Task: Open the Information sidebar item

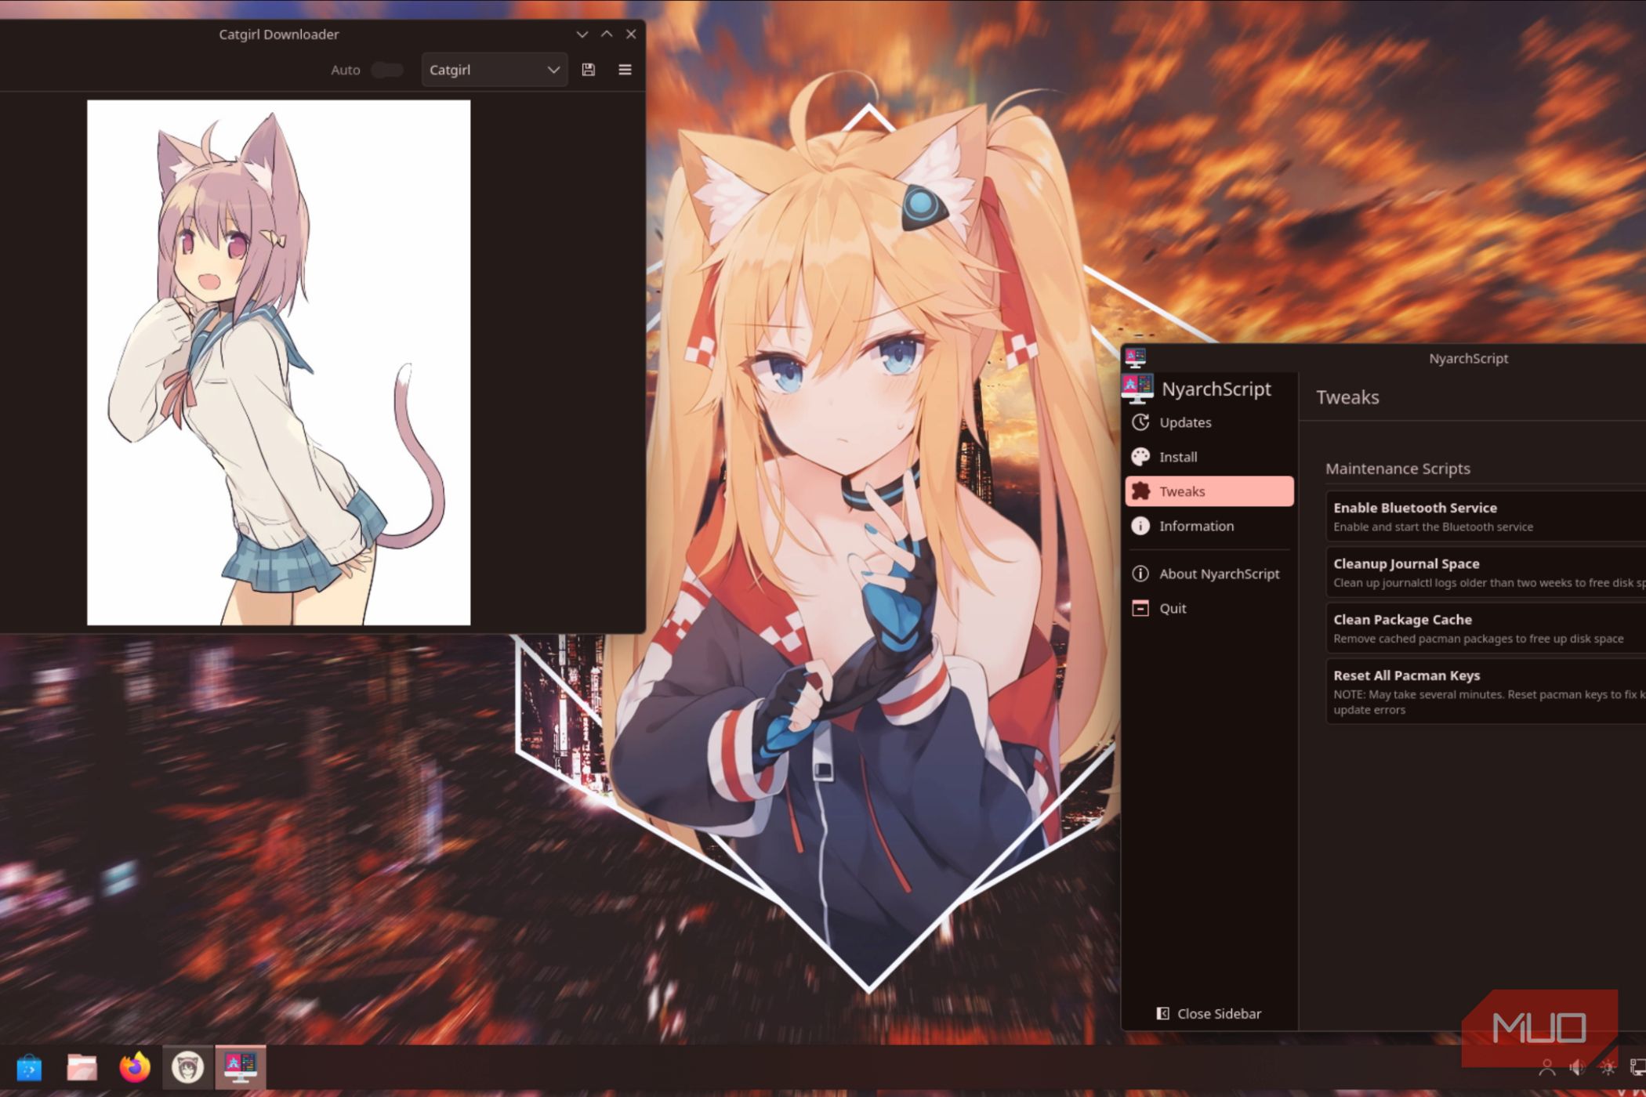Action: point(1209,526)
